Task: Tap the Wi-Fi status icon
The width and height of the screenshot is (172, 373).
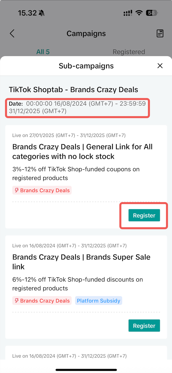Action: coord(139,13)
